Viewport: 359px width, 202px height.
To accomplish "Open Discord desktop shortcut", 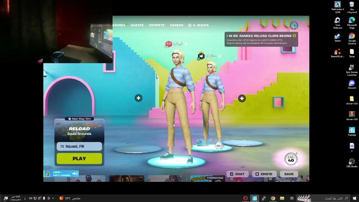I will pyautogui.click(x=352, y=85).
